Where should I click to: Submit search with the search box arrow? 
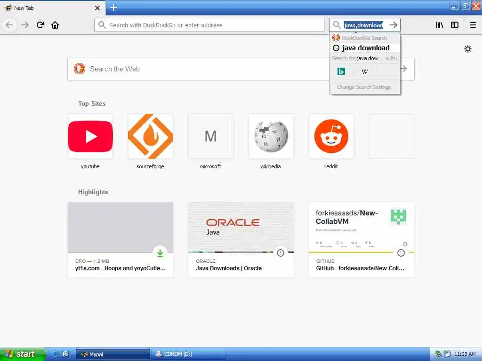point(394,25)
